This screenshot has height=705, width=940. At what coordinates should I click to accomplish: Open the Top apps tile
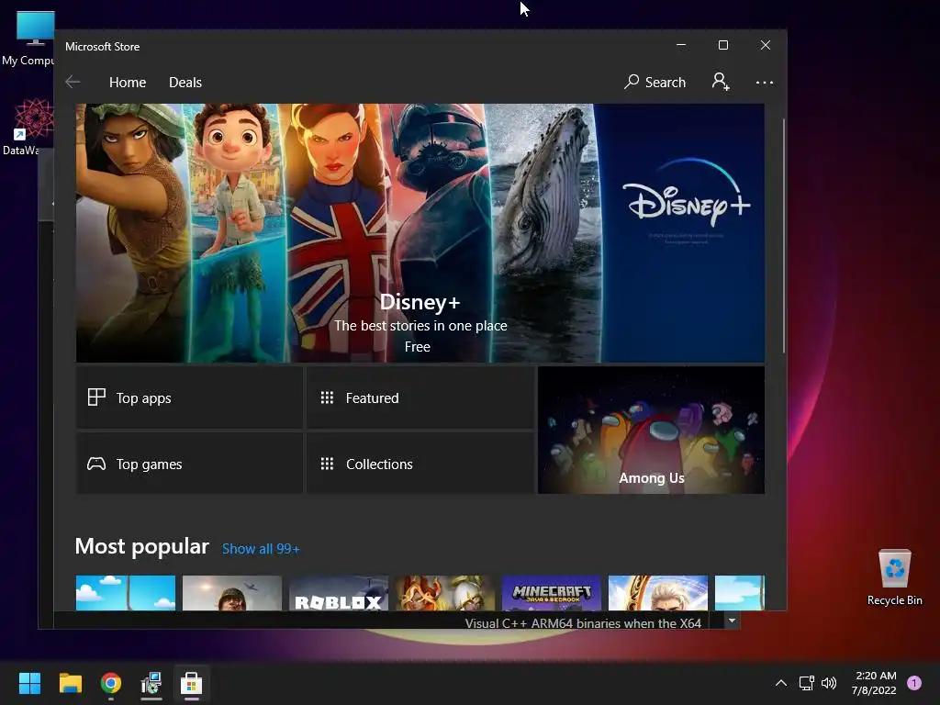coord(189,397)
